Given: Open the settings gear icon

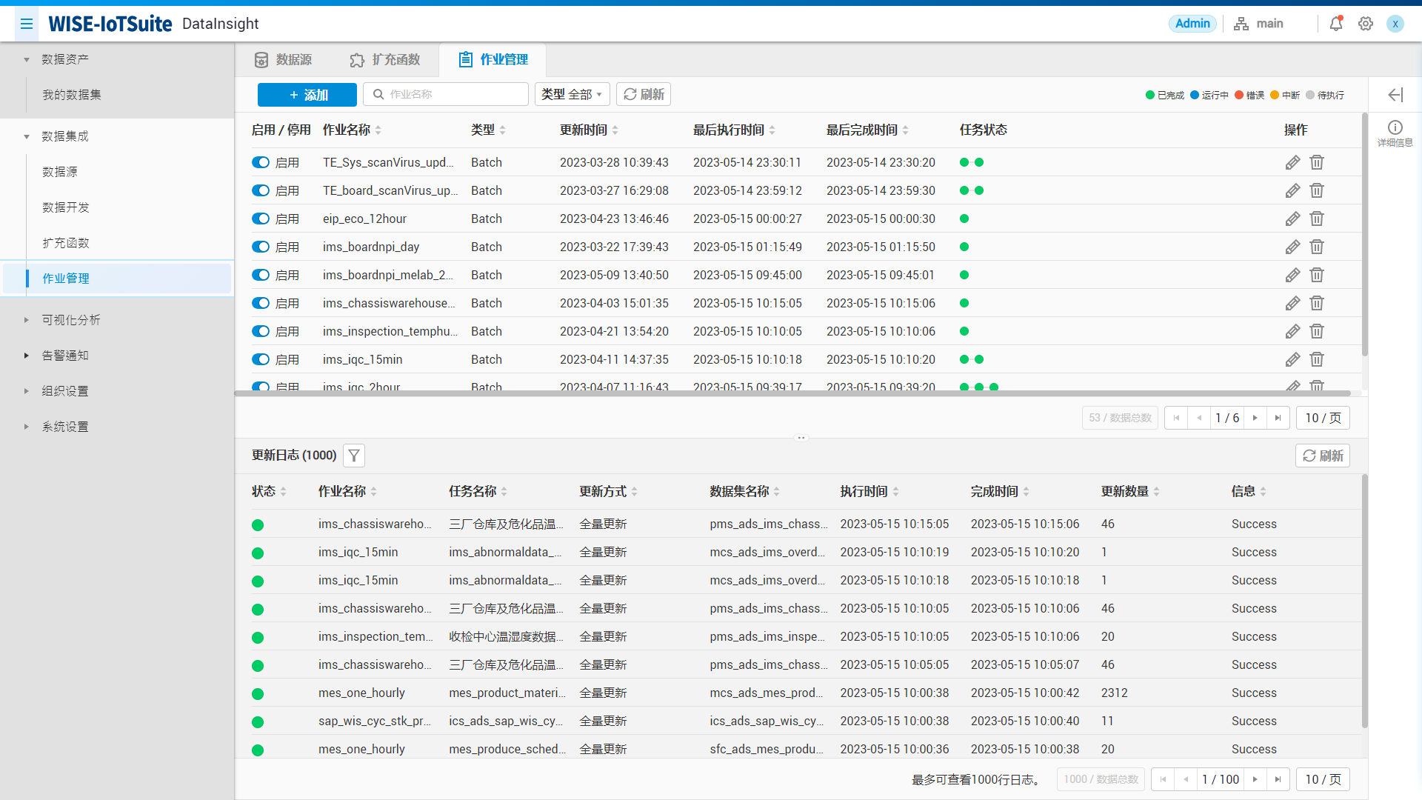Looking at the screenshot, I should coord(1365,24).
